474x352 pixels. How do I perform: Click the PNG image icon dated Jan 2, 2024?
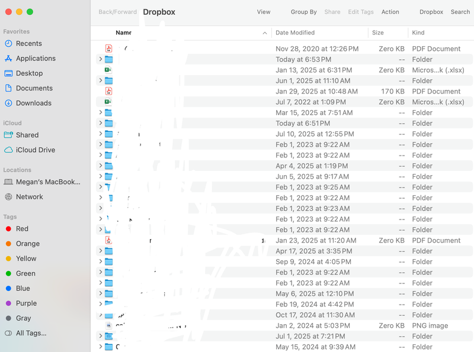click(x=108, y=325)
